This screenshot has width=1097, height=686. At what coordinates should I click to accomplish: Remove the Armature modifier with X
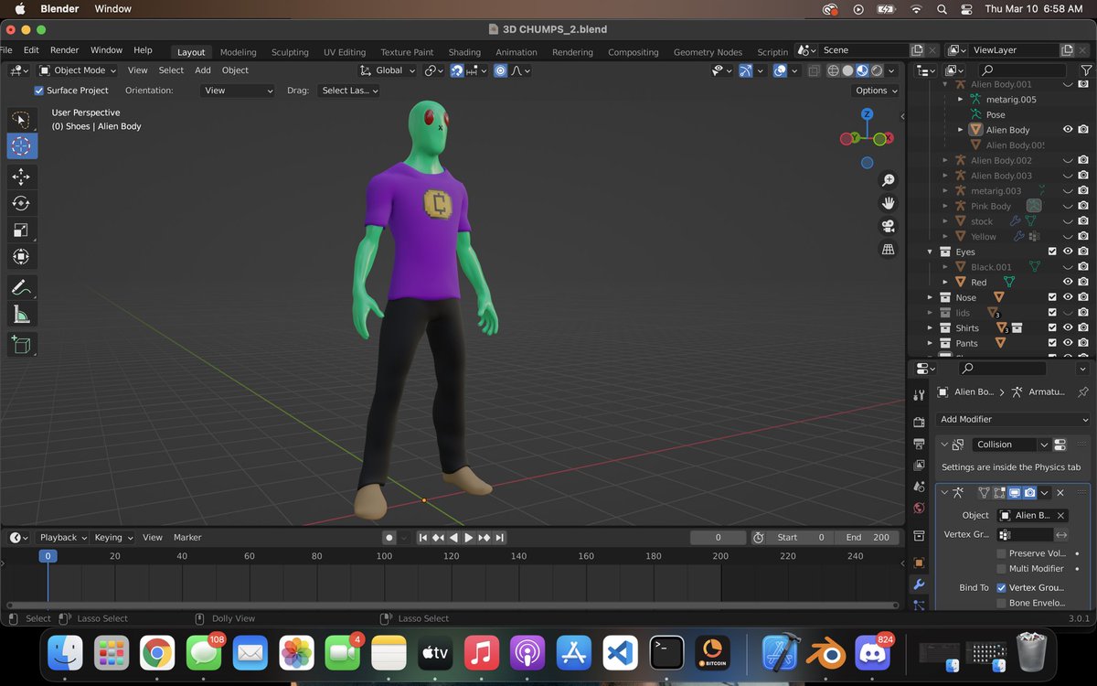[1060, 492]
